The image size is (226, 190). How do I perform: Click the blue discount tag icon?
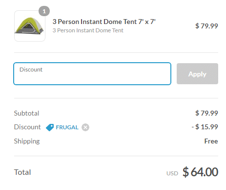click(50, 127)
